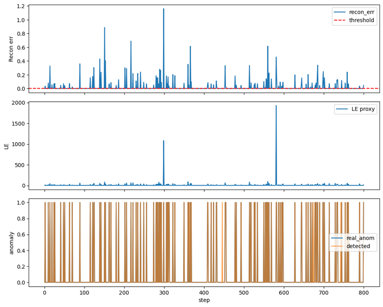383x307 pixels.
Task: Click the LE proxy spike near step 300
Action: tap(163, 141)
